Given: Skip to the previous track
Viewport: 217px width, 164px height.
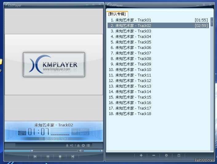Looking at the screenshot, I should click(35, 156).
